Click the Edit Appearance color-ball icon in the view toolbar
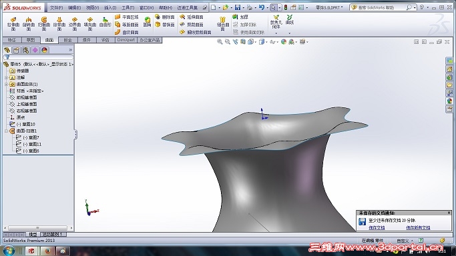The width and height of the screenshot is (456, 256). (x=284, y=42)
